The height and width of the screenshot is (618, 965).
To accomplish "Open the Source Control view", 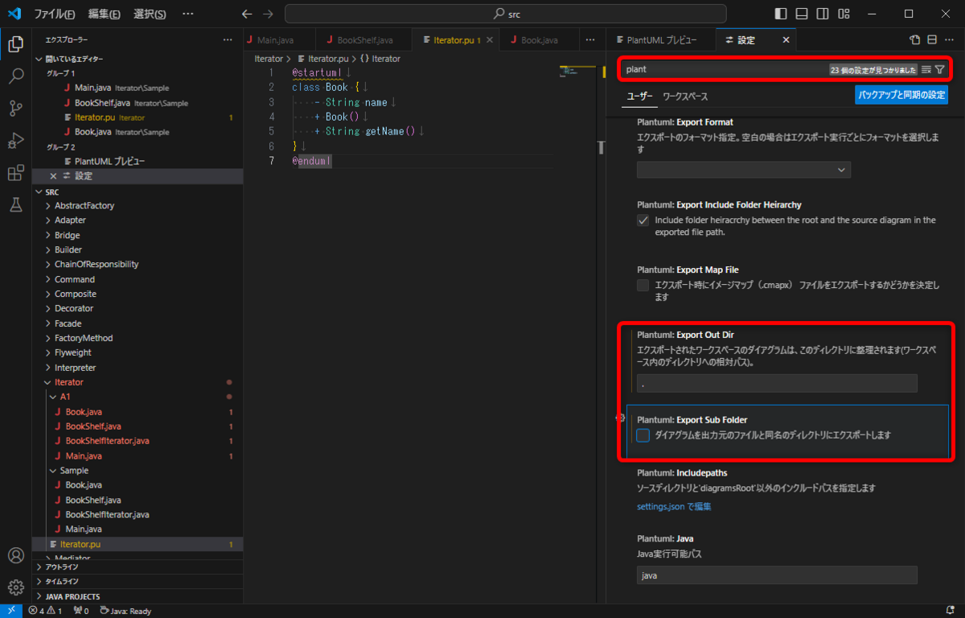I will click(x=15, y=107).
